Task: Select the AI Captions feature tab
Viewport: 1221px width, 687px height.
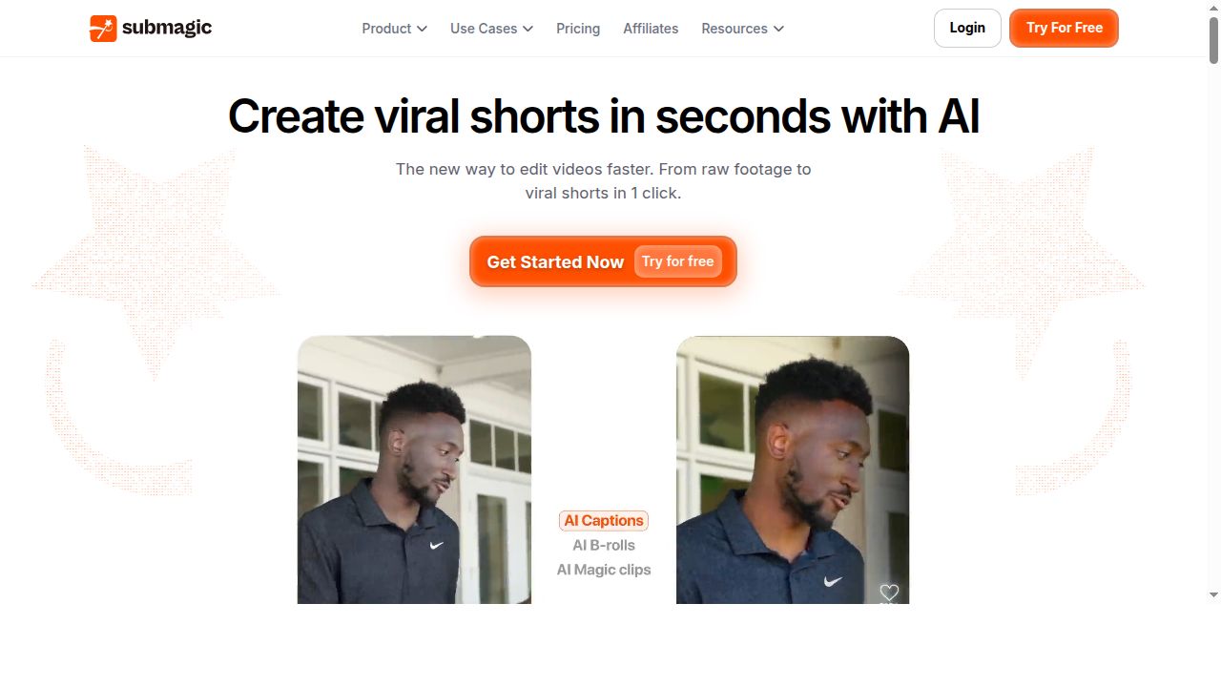Action: 604,520
